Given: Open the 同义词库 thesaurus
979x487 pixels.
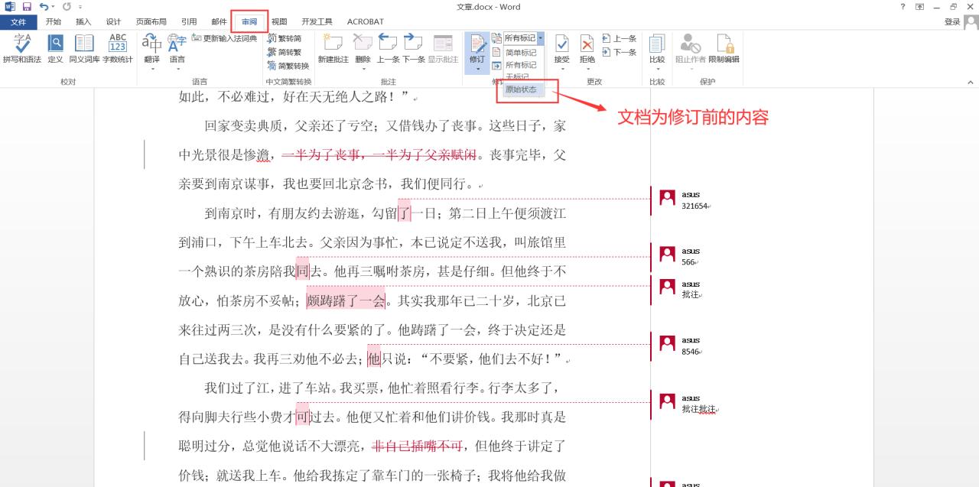Looking at the screenshot, I should pos(84,48).
